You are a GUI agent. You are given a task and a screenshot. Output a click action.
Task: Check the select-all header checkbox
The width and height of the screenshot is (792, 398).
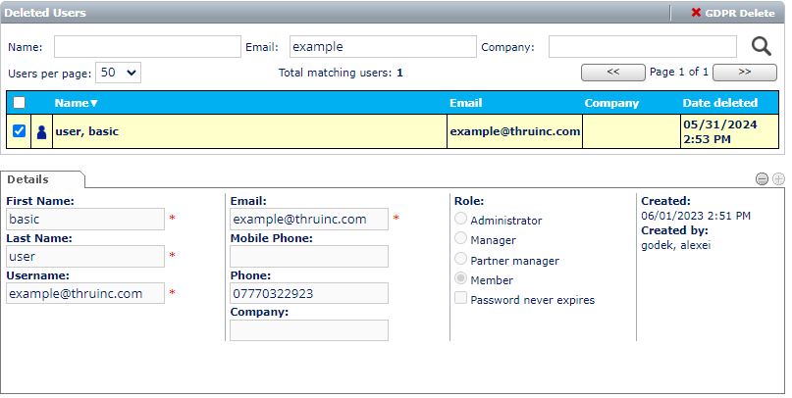(19, 103)
